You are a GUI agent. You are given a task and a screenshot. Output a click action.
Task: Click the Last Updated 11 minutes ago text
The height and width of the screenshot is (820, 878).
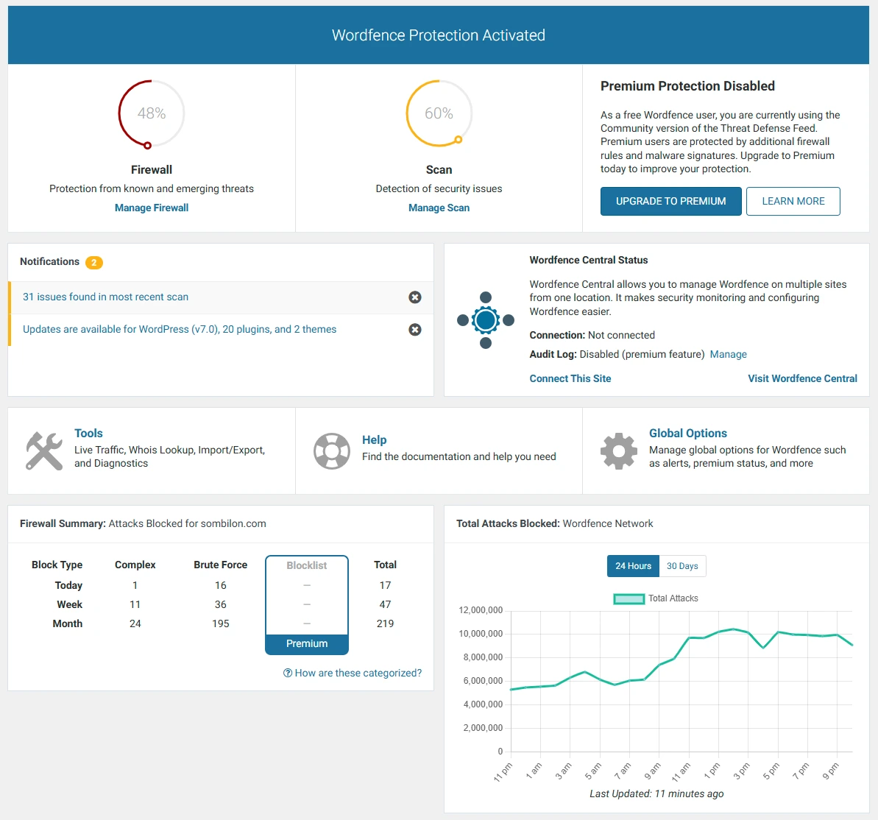coord(656,794)
